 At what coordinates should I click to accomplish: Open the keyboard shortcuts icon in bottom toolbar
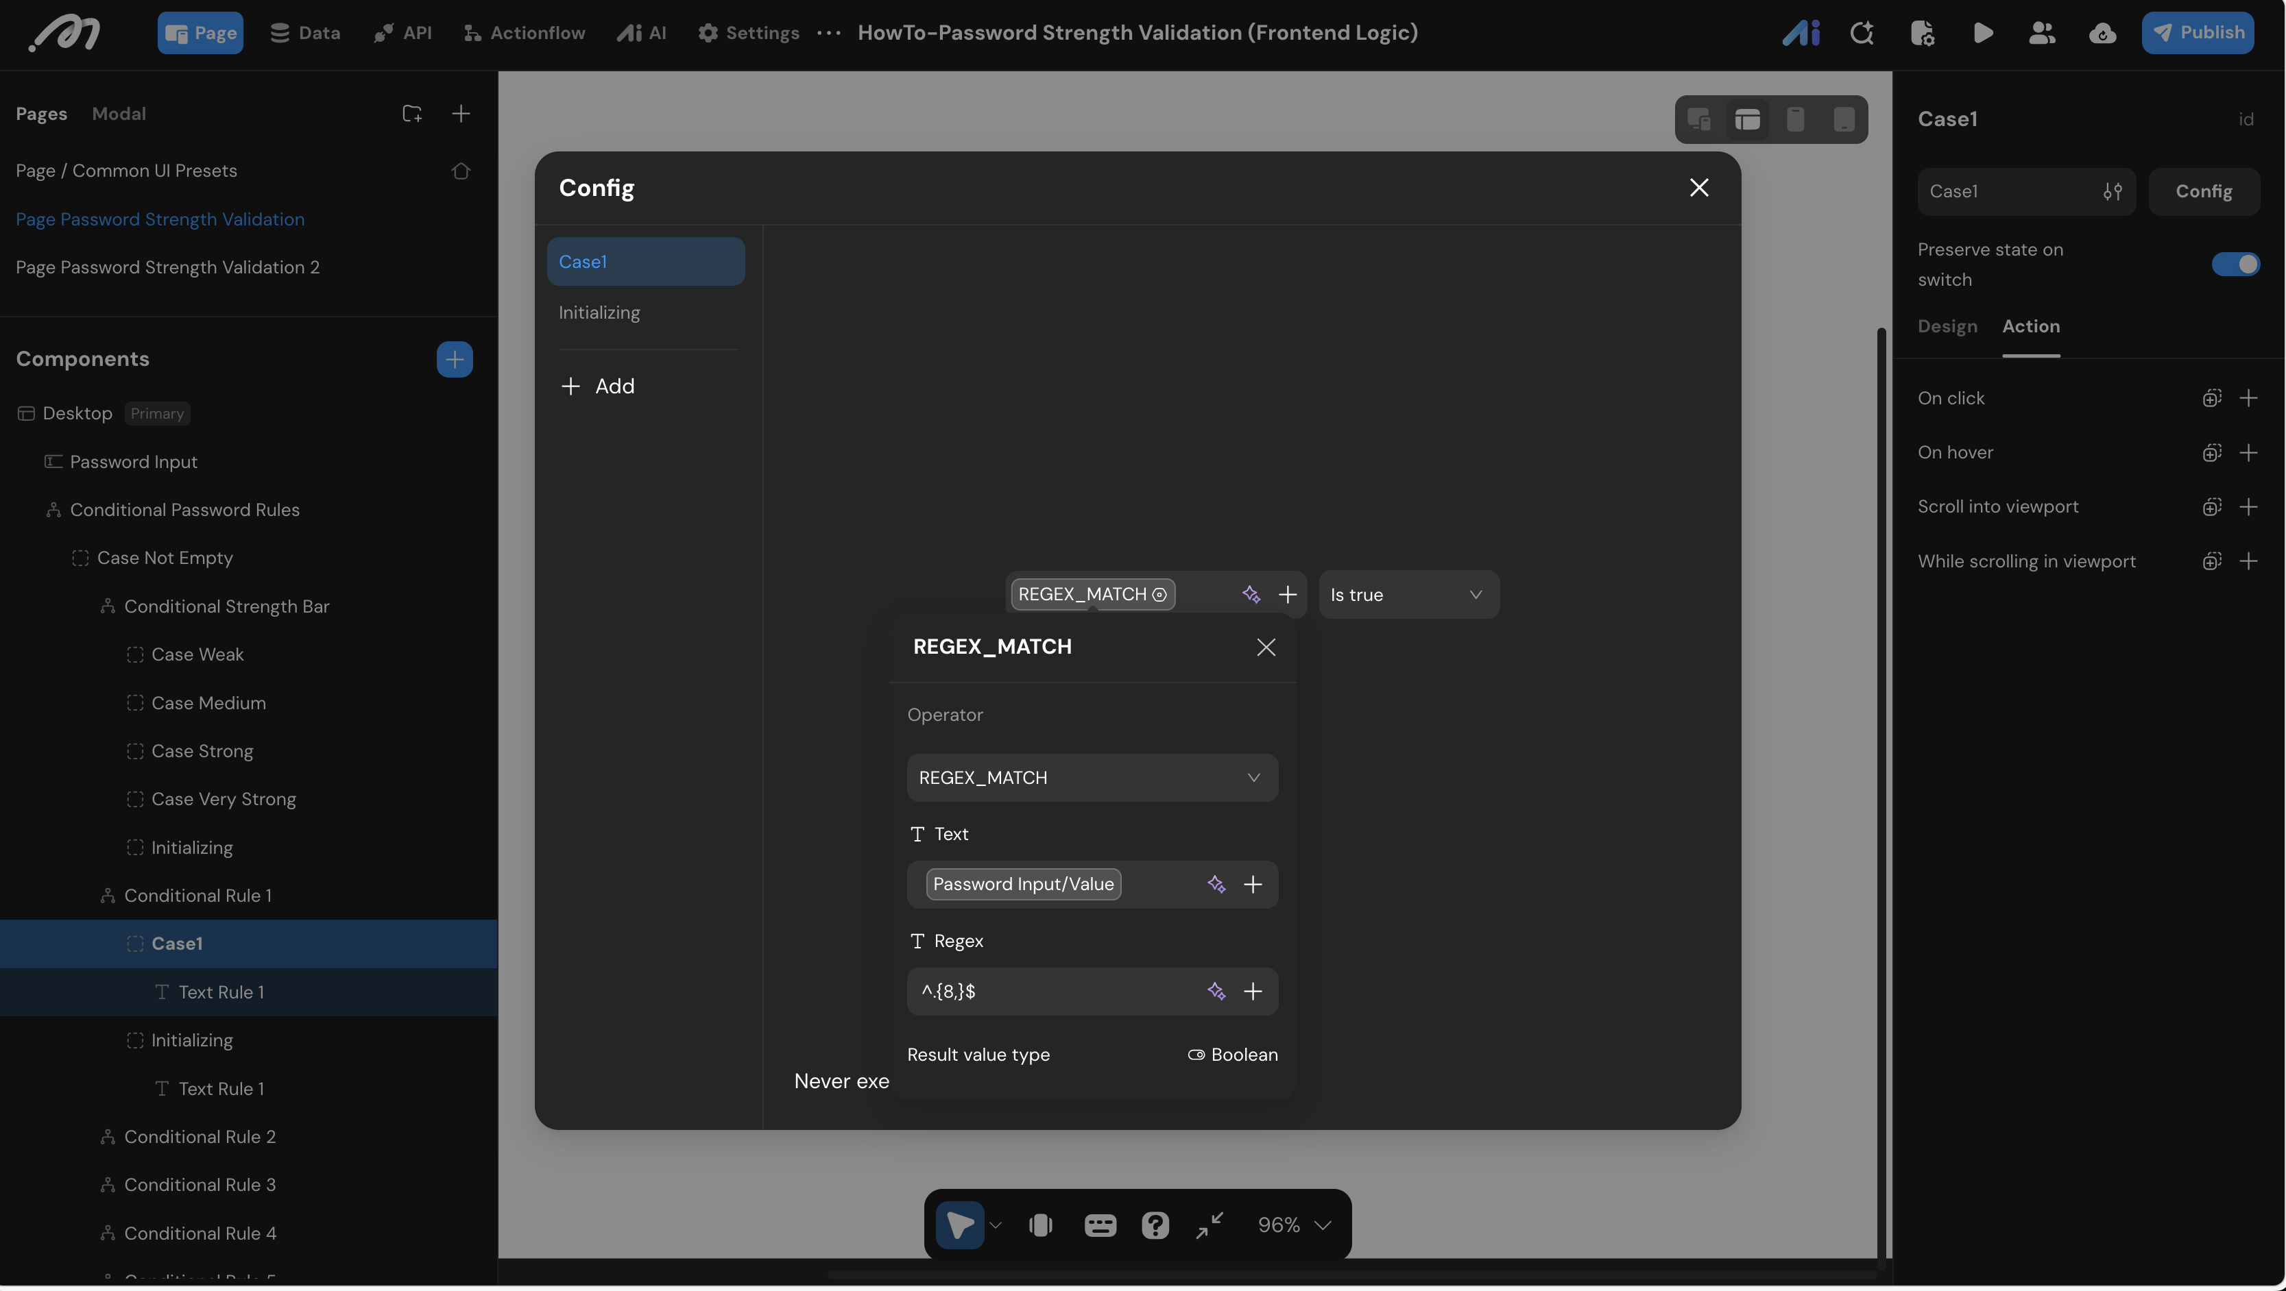pyautogui.click(x=1100, y=1225)
